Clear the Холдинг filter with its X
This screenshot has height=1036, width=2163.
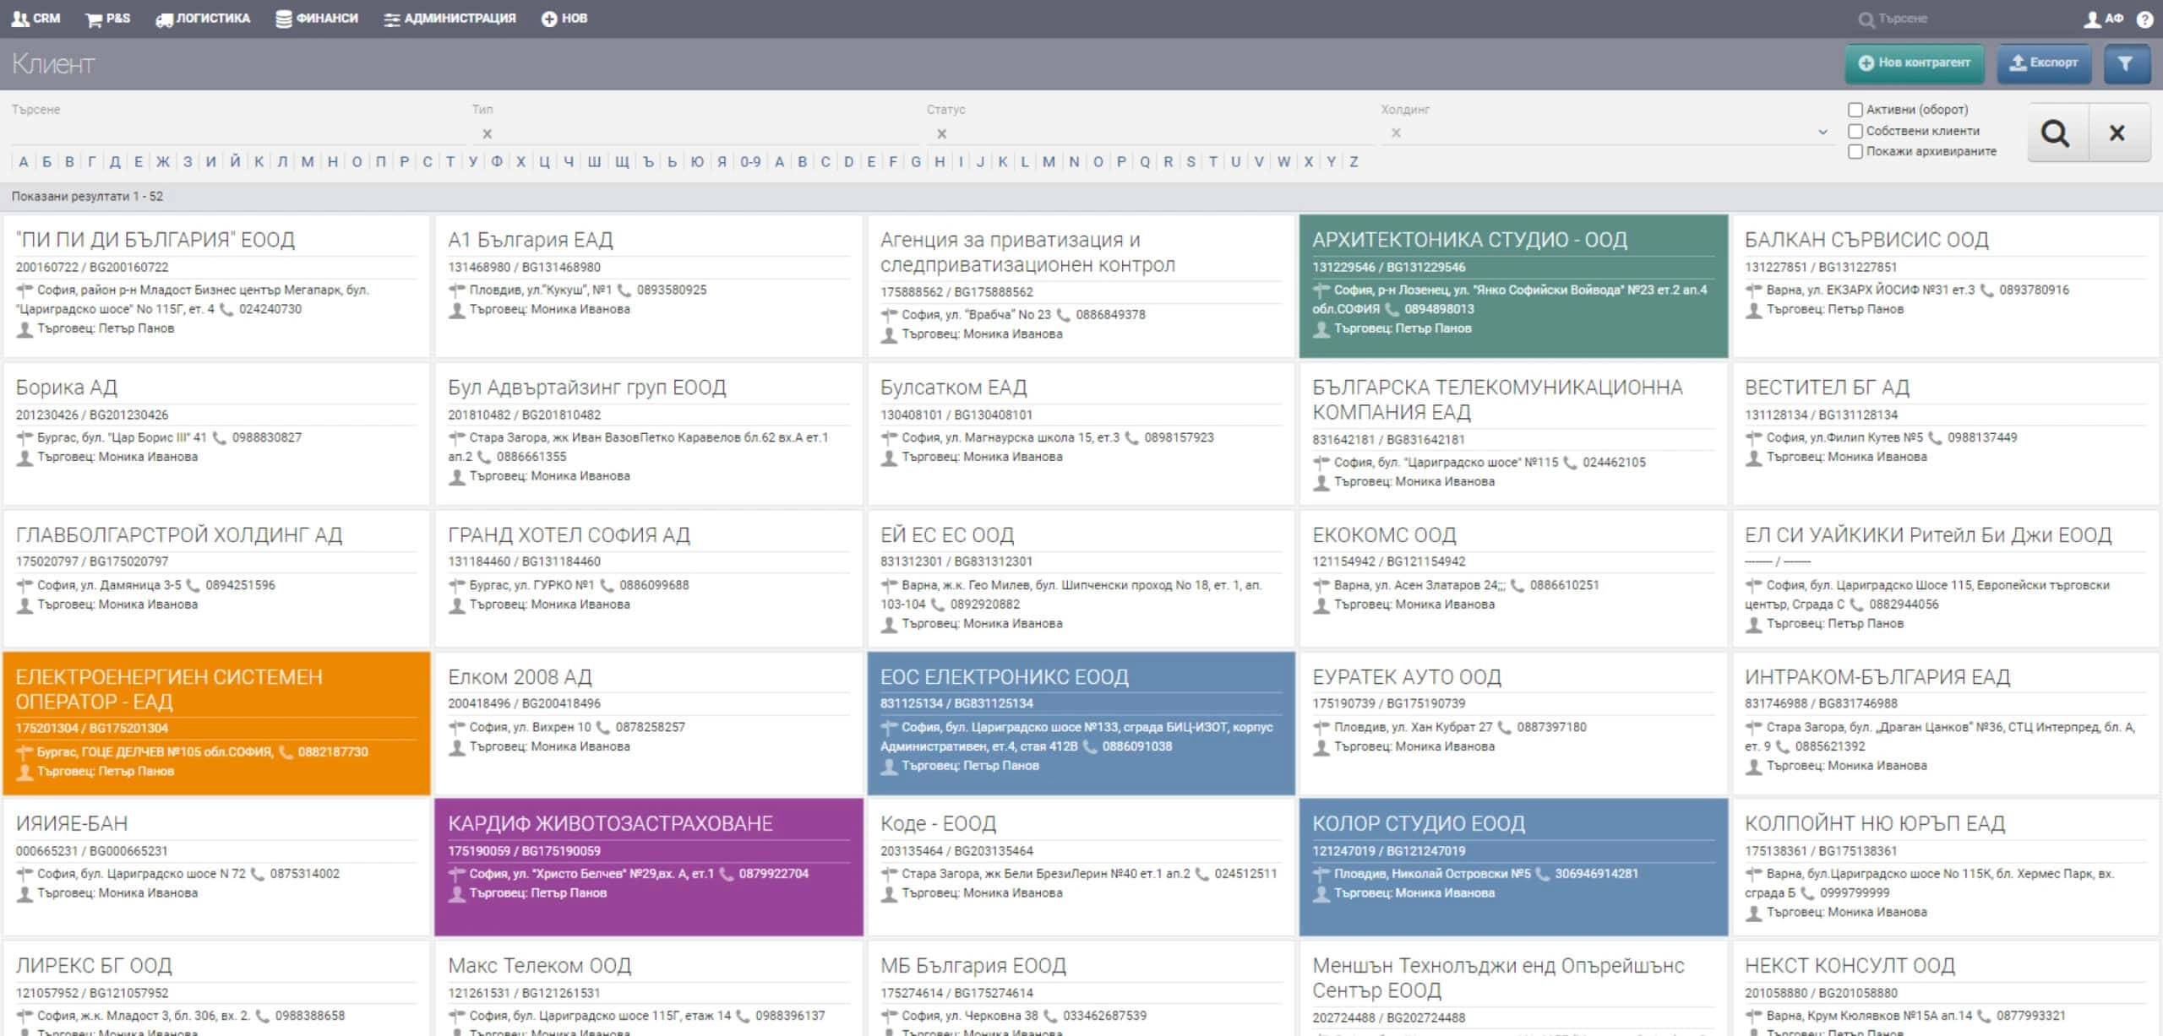(x=1396, y=133)
